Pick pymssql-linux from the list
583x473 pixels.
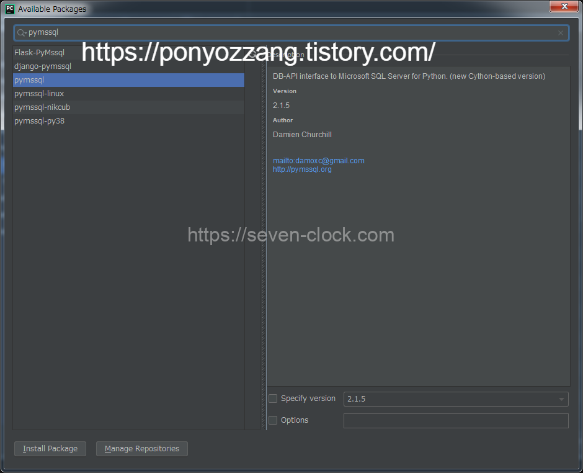[x=39, y=94]
